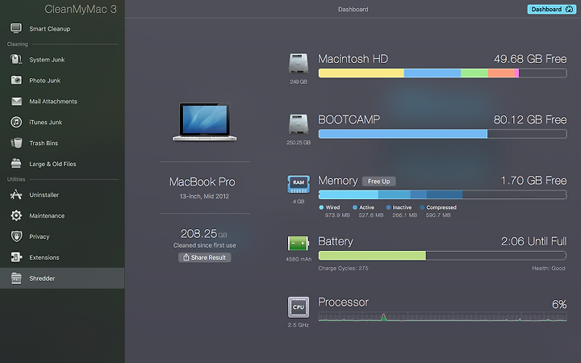
Task: Click the Macintosh HD title
Action: pos(353,59)
